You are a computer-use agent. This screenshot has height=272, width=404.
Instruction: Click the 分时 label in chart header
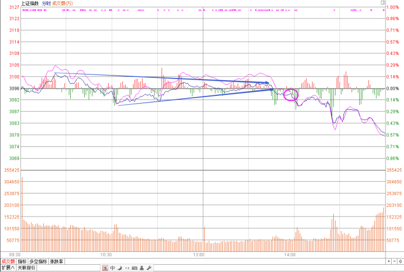[x=46, y=3]
